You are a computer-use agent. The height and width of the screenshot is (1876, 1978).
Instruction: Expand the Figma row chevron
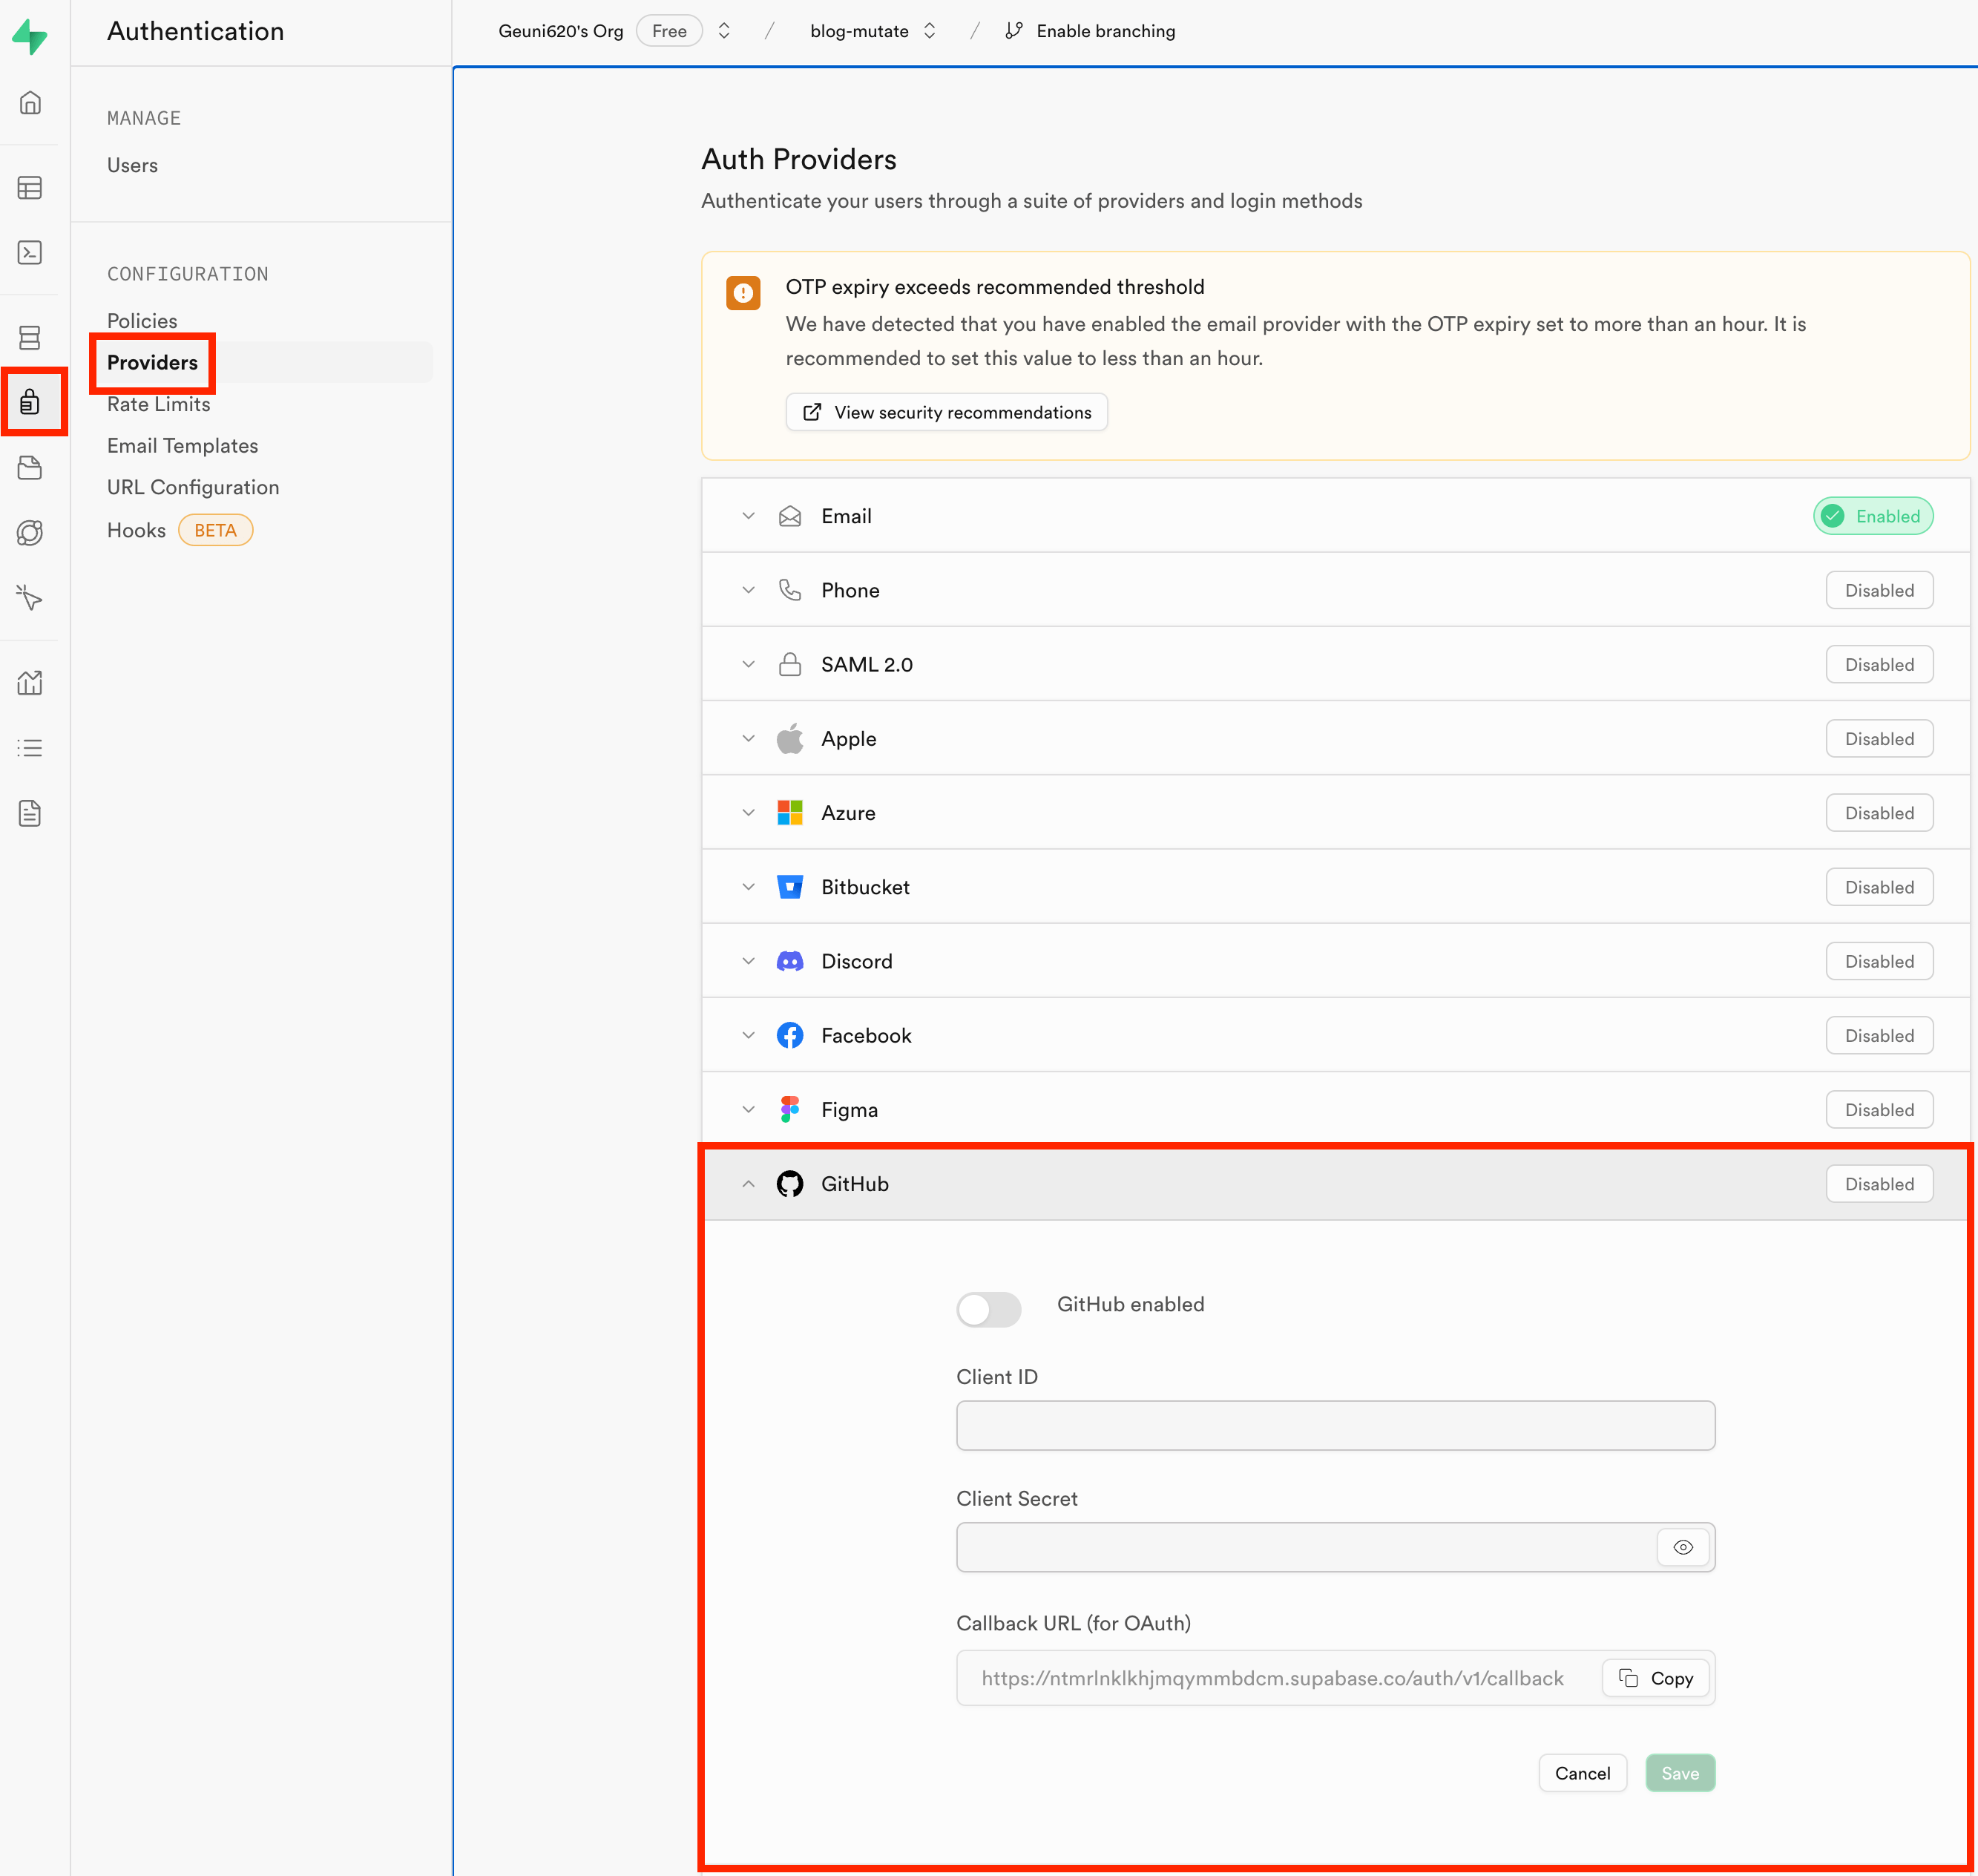(x=748, y=1109)
